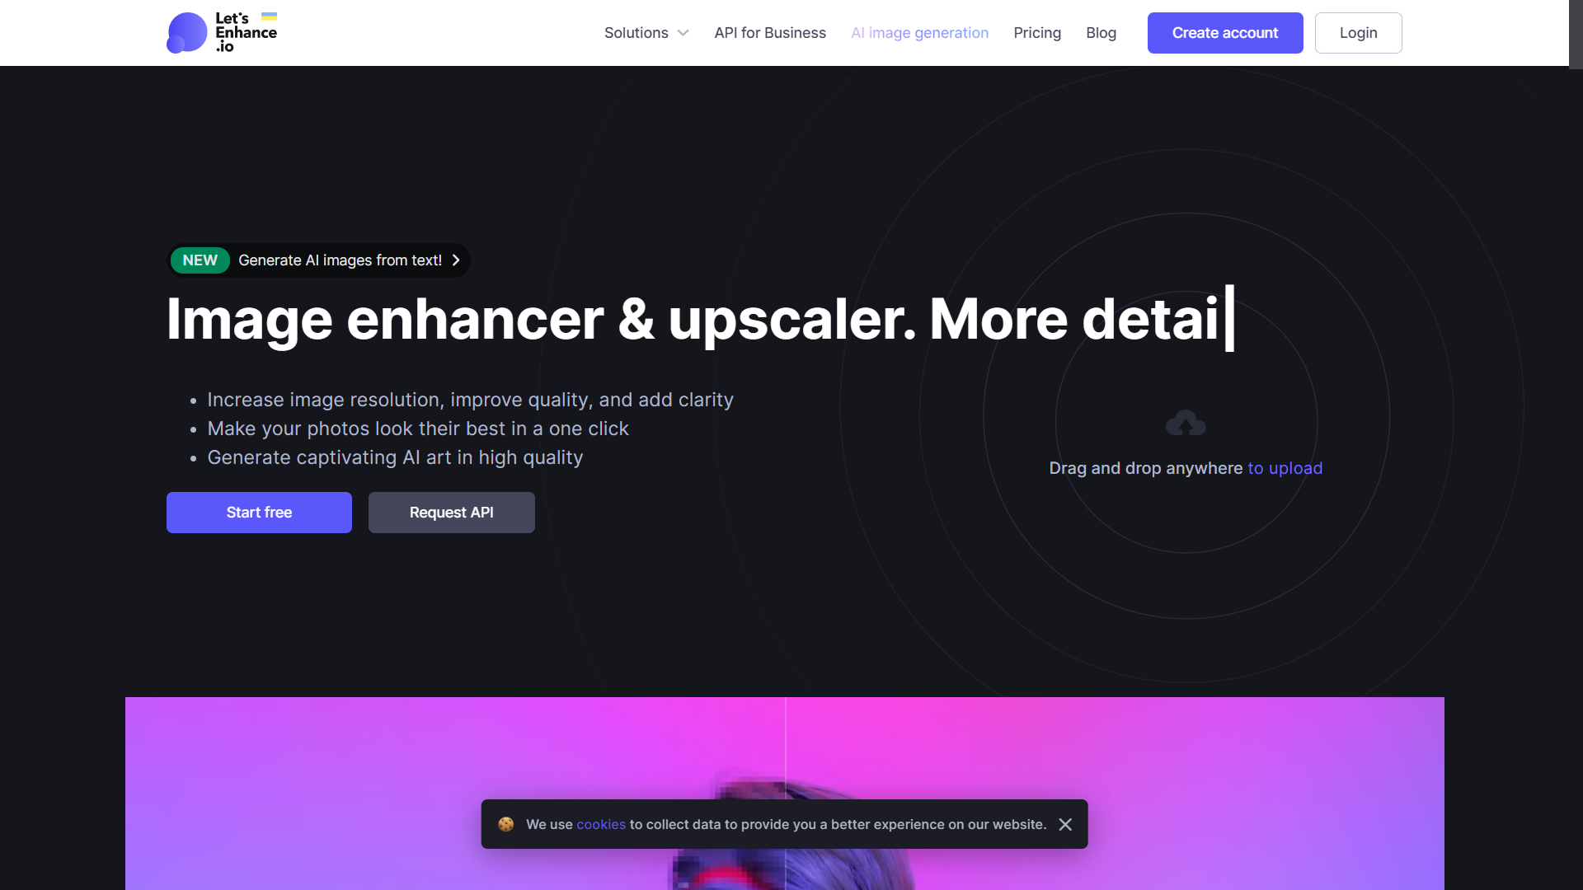Click the Blog navigation item
This screenshot has height=890, width=1583.
[1102, 33]
